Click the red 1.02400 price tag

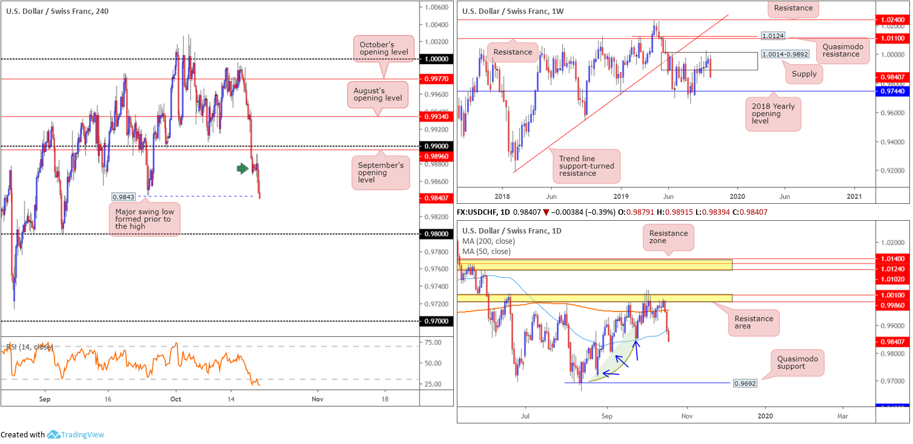893,19
